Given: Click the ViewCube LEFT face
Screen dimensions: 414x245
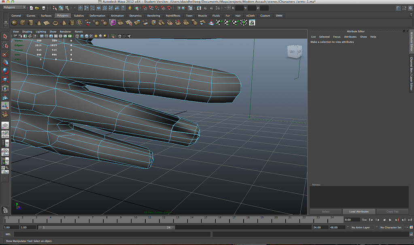Looking at the screenshot, I should [x=292, y=52].
